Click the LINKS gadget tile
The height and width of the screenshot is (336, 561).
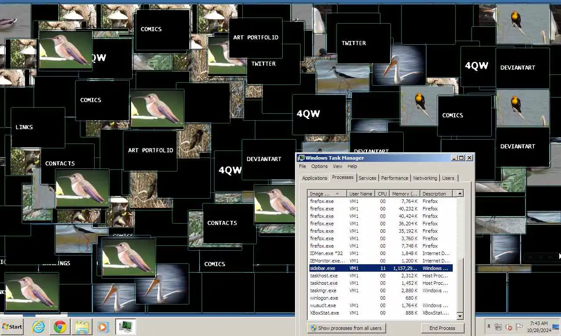pyautogui.click(x=38, y=127)
